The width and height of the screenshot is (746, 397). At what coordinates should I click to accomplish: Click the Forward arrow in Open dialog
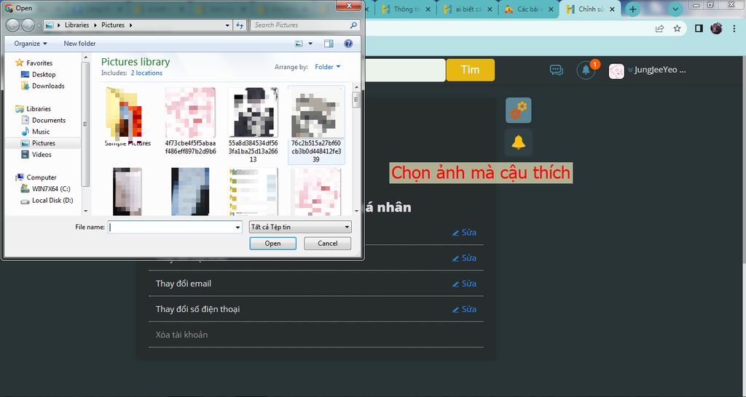click(28, 25)
